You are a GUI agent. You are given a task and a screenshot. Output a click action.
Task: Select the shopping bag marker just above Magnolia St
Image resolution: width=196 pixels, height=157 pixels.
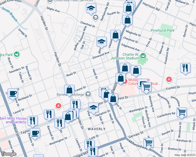click(x=127, y=20)
